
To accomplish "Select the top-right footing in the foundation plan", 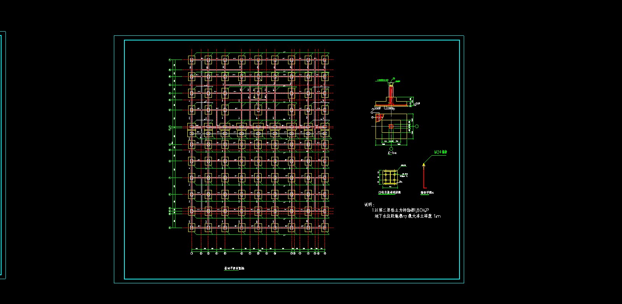I will point(325,60).
